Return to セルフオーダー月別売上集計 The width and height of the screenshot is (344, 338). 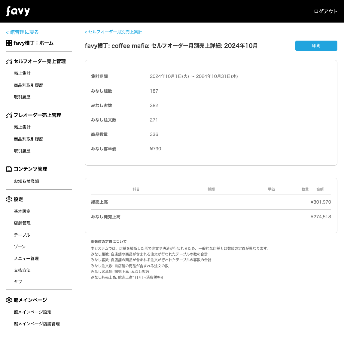[x=114, y=32]
